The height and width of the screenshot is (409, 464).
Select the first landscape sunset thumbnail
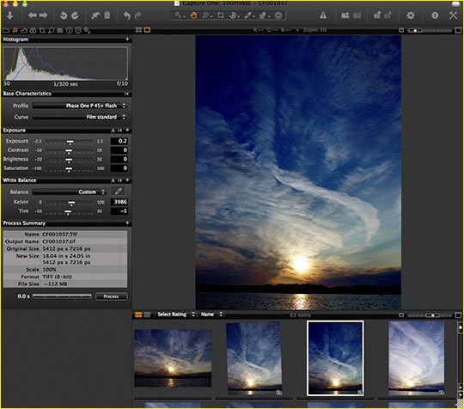[x=173, y=357]
